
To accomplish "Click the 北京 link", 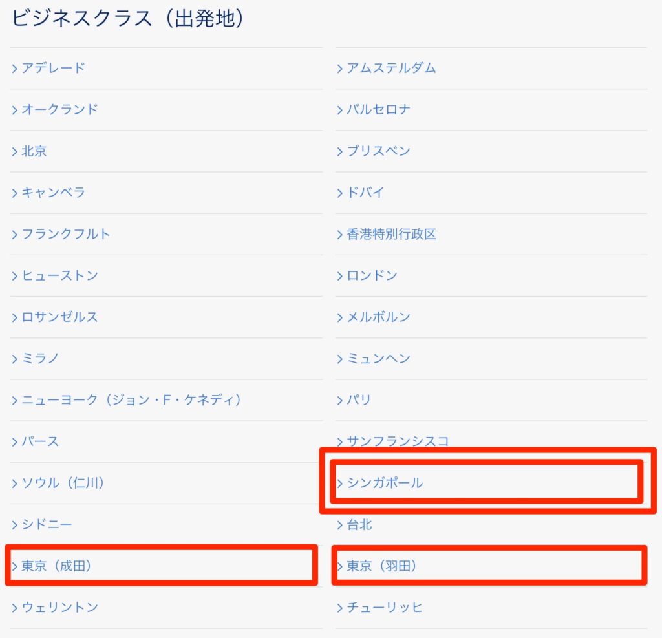I will tap(34, 151).
